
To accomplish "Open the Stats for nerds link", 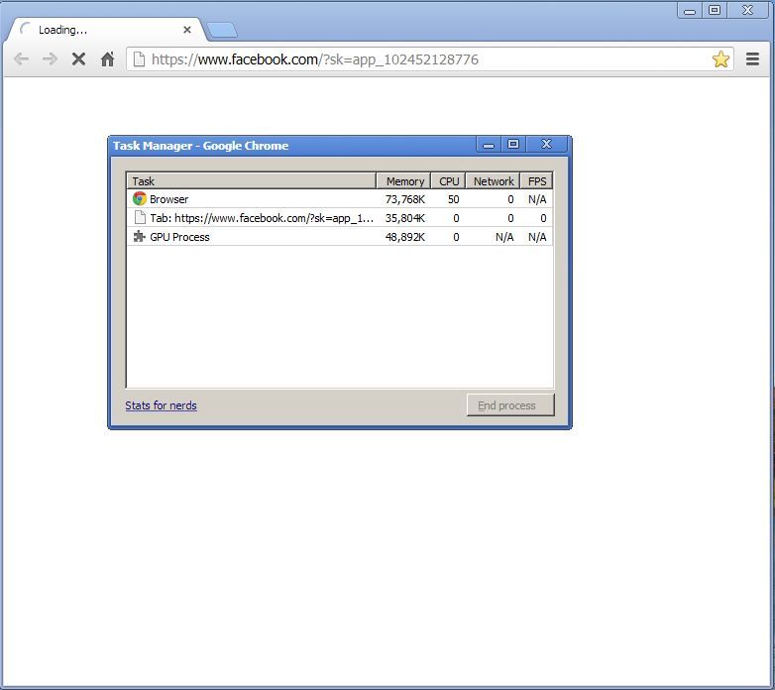I will [161, 405].
